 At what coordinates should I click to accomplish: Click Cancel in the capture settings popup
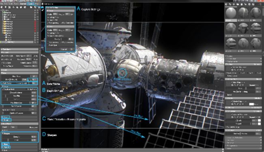coord(64,49)
